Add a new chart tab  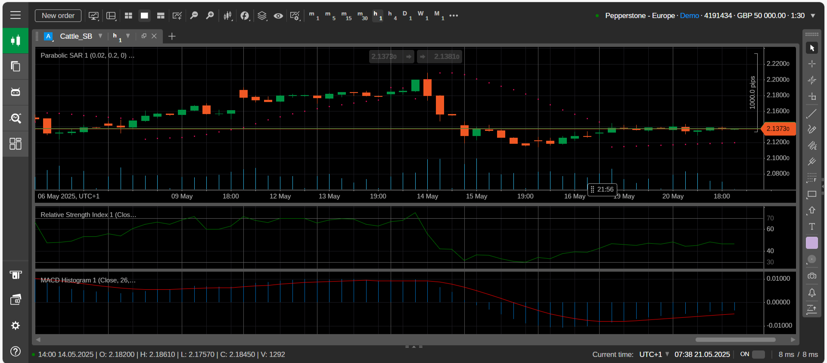pos(172,36)
